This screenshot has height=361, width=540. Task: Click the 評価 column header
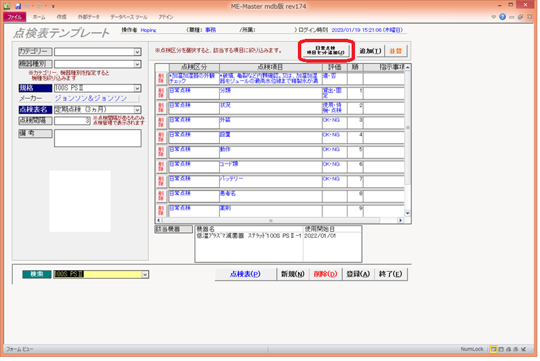click(x=334, y=67)
